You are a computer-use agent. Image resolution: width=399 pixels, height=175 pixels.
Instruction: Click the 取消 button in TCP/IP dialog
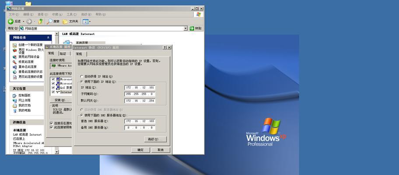161,150
